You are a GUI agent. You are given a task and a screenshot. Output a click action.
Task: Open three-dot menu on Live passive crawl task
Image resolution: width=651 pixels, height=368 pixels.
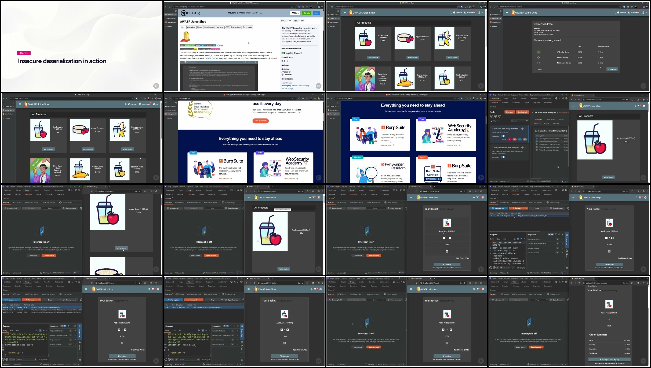[526, 148]
